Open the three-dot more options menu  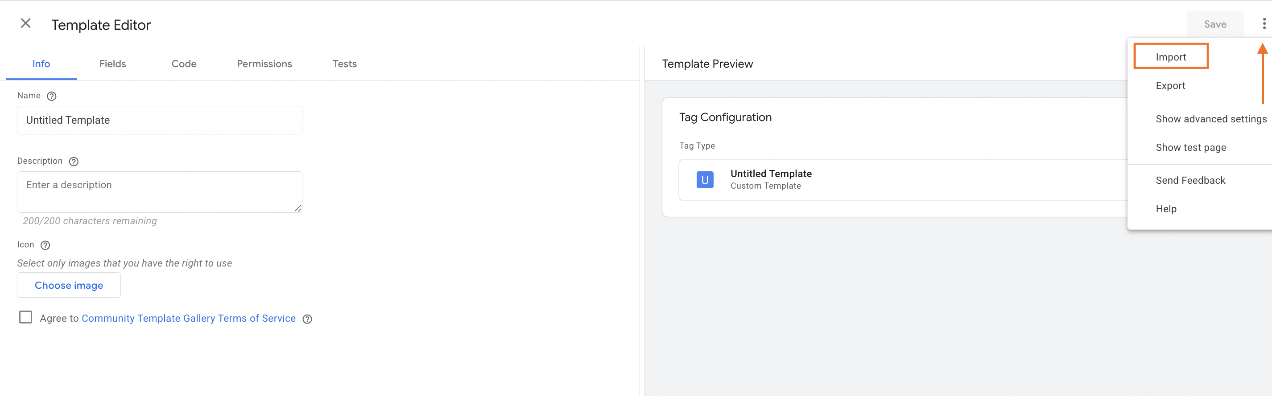pyautogui.click(x=1264, y=24)
